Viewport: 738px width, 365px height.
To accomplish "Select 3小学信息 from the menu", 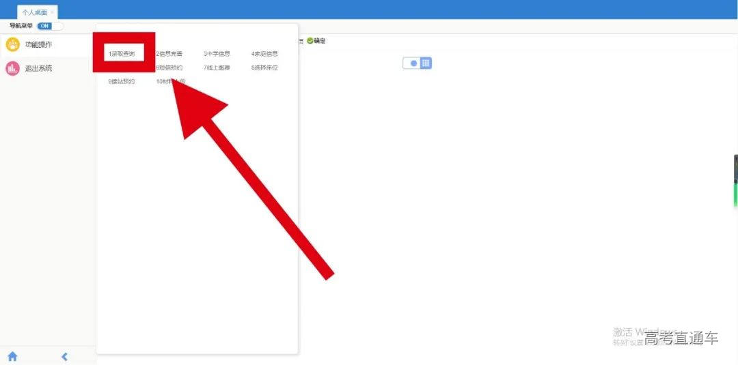I will pos(217,53).
